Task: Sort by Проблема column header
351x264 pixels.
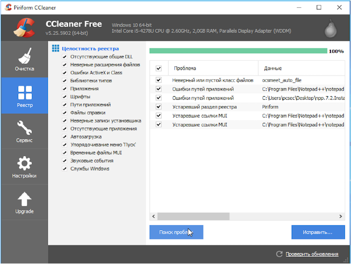Action: [213, 68]
